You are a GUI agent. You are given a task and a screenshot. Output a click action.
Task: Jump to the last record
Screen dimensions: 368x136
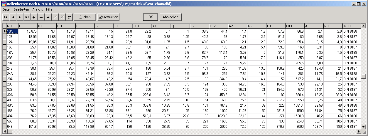27,17
